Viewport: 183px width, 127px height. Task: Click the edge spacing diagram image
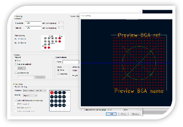point(53,43)
